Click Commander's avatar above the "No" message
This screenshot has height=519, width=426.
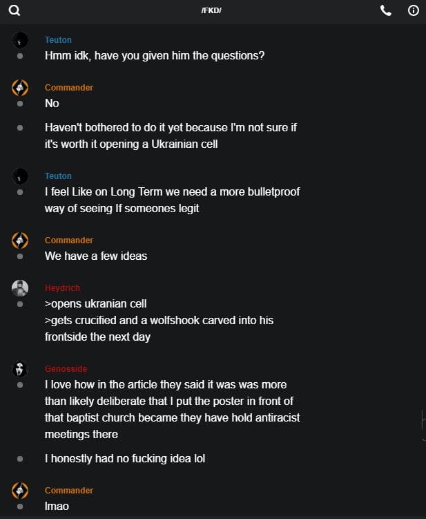(20, 88)
